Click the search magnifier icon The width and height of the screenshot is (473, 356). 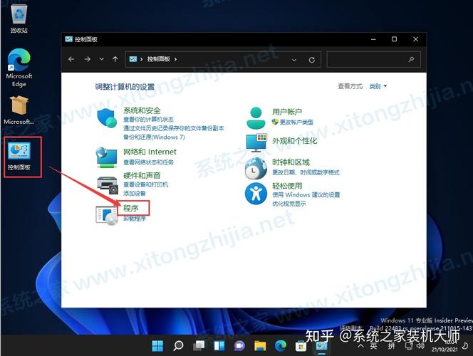pyautogui.click(x=411, y=59)
